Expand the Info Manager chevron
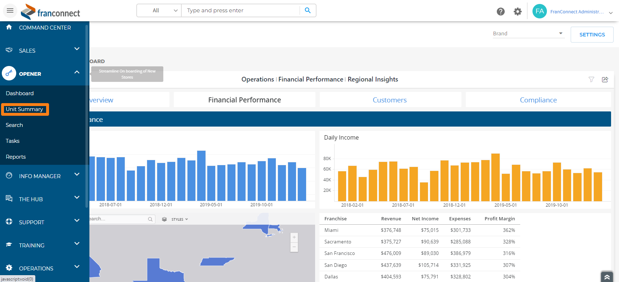This screenshot has height=282, width=619. 77,174
